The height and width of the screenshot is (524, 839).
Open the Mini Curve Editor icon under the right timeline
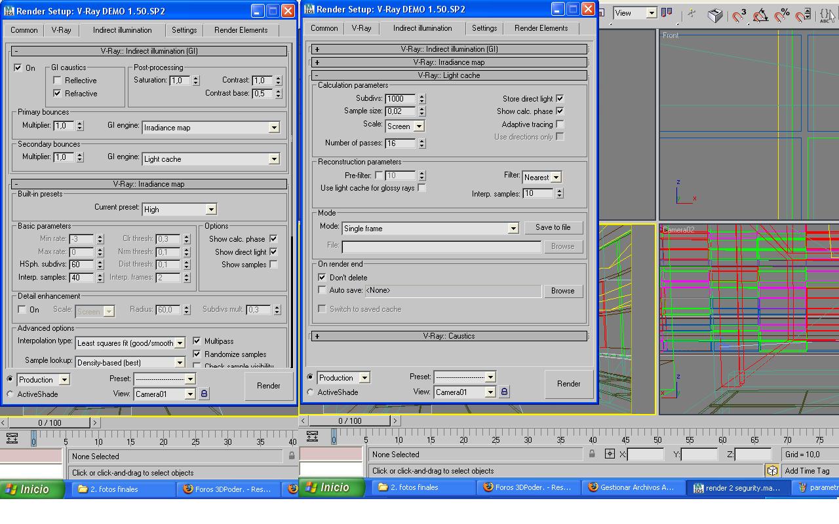click(x=312, y=436)
